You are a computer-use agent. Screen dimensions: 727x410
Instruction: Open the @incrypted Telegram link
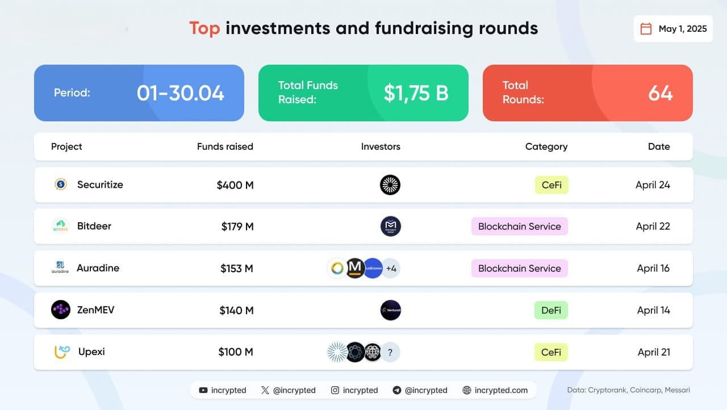(420, 390)
